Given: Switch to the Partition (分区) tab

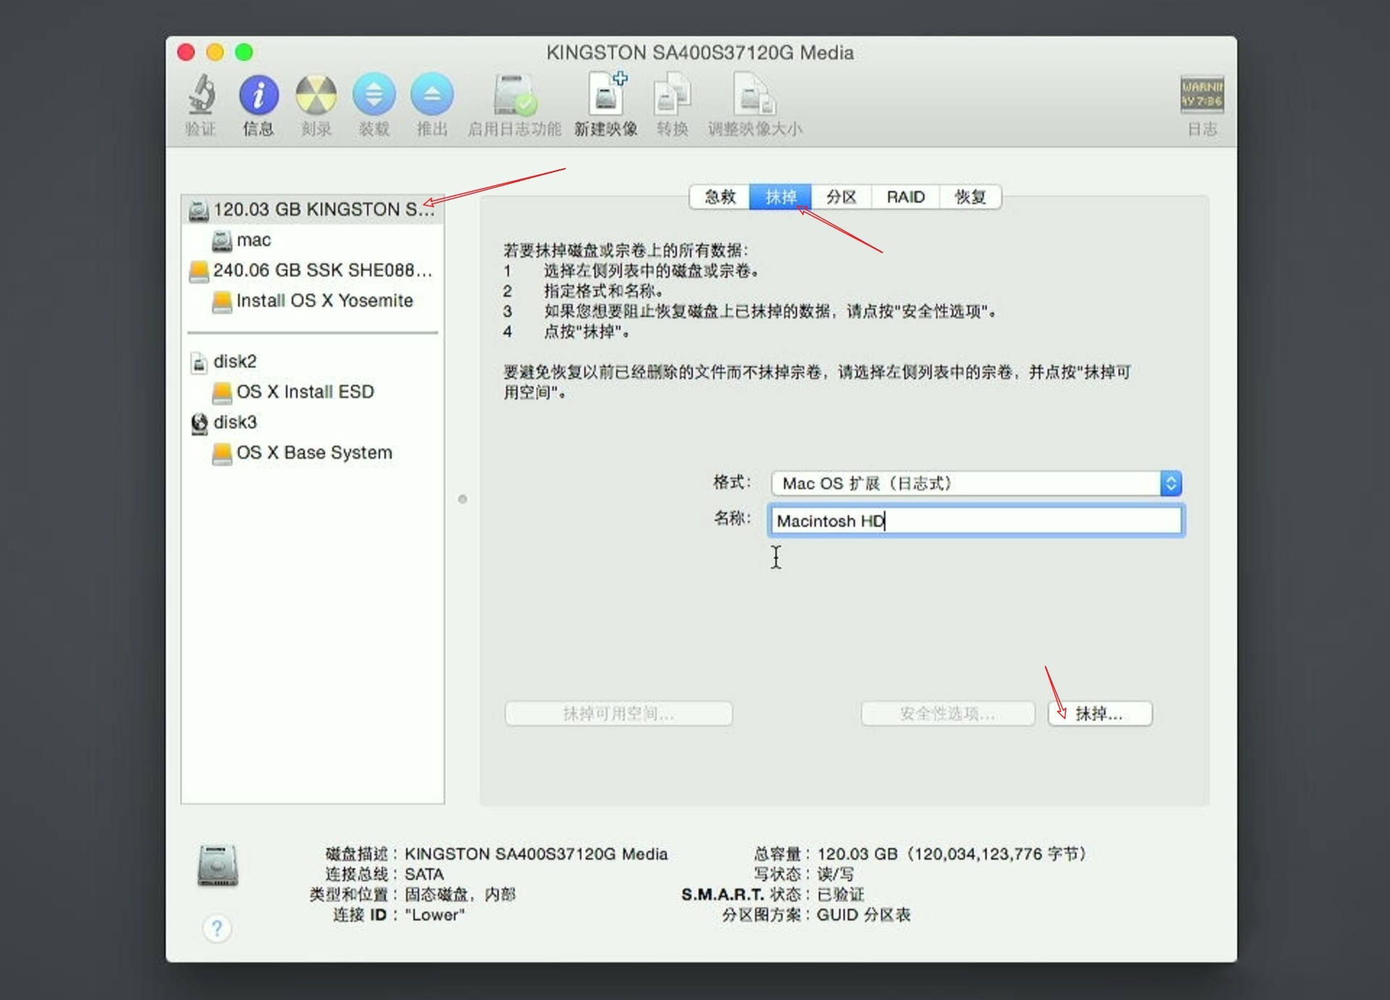Looking at the screenshot, I should [x=841, y=197].
